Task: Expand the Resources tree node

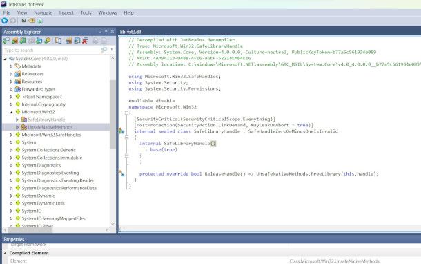Action: (11, 82)
